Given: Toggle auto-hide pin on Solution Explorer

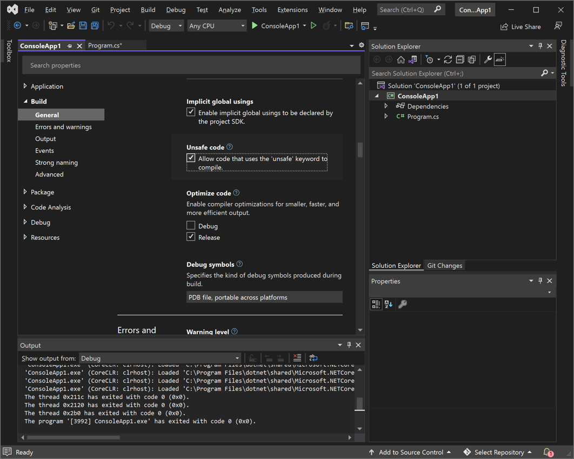Looking at the screenshot, I should [x=540, y=46].
